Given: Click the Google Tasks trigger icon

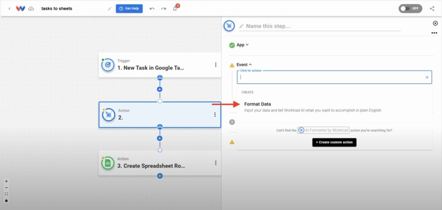Looking at the screenshot, I should [107, 65].
